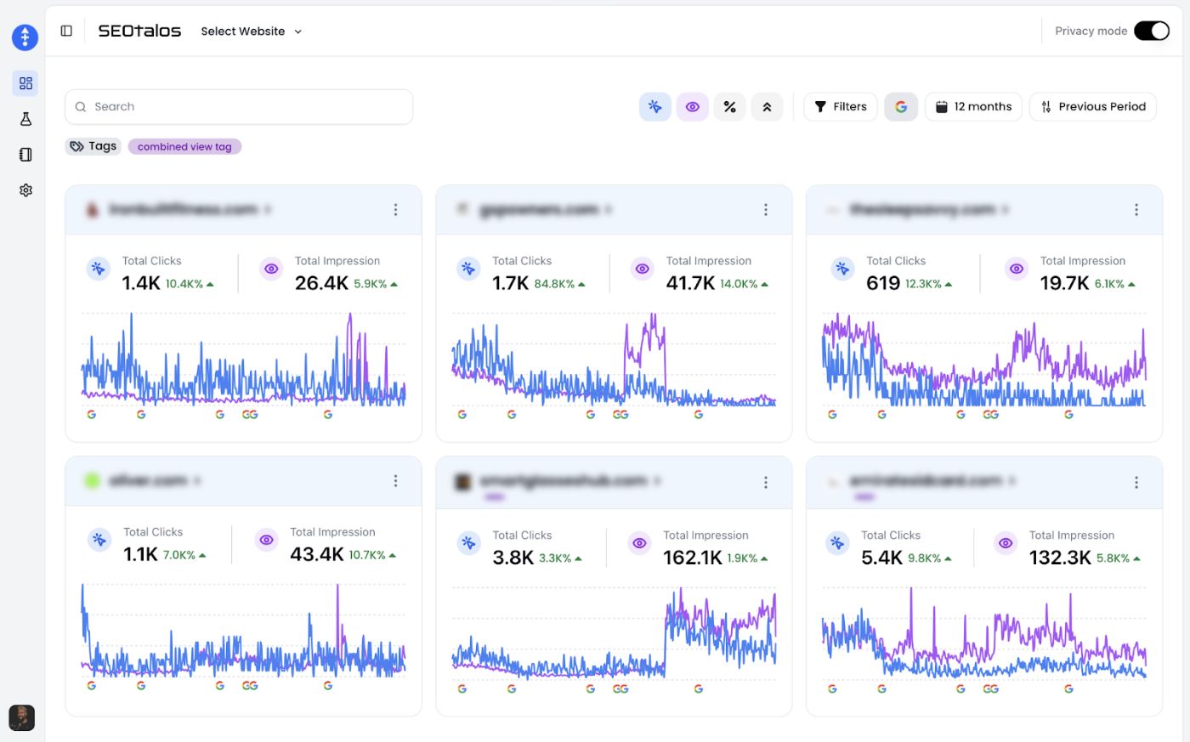Click the Google search engine icon button
The width and height of the screenshot is (1190, 742).
coord(901,107)
